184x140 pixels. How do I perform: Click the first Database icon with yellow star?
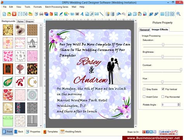(x=108, y=14)
